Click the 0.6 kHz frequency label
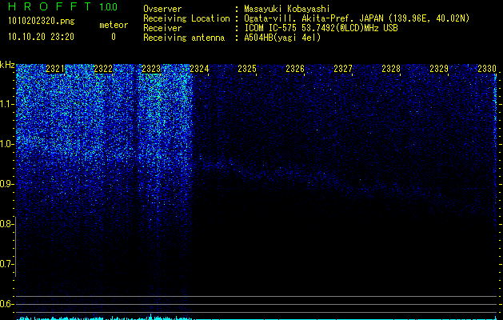 point(6,304)
